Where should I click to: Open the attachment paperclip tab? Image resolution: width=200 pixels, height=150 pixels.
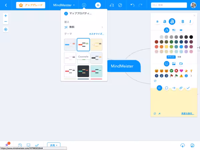click(181, 88)
